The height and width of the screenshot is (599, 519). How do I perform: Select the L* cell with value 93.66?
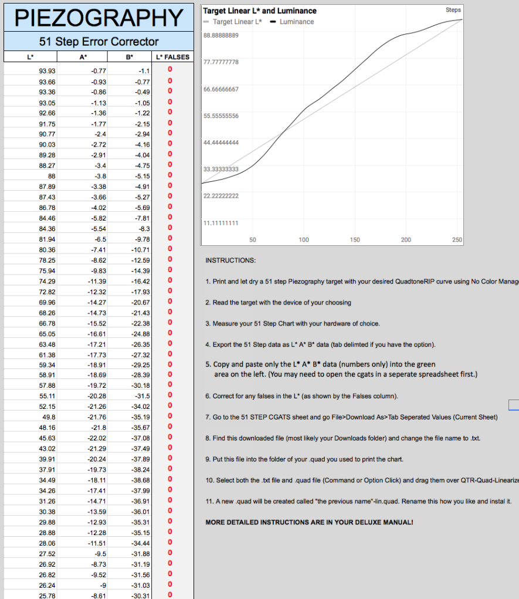(x=30, y=82)
